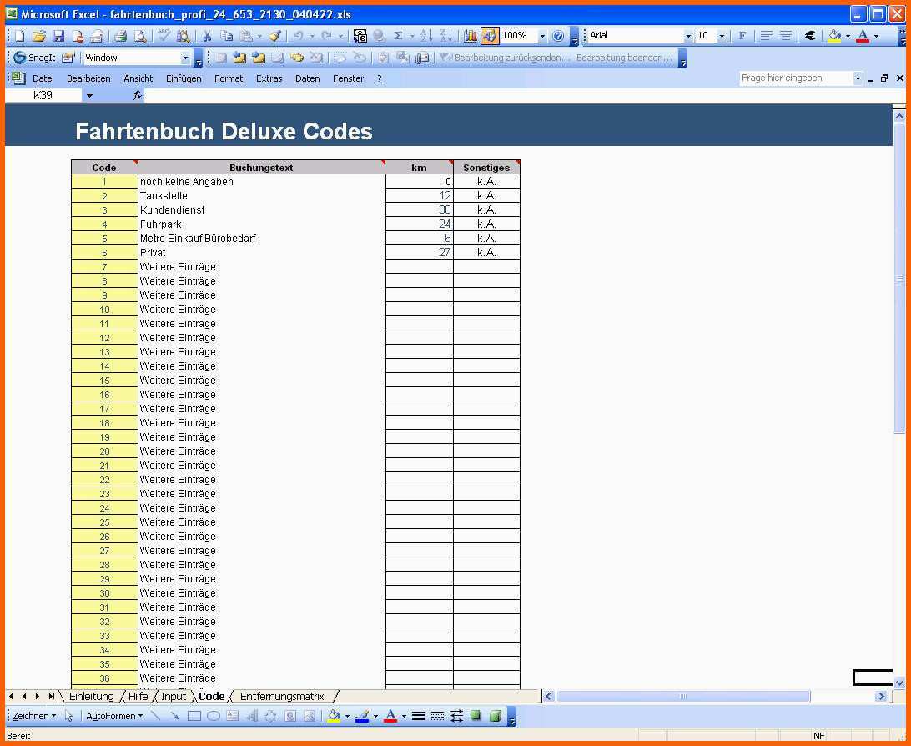Toggle center text alignment
The height and width of the screenshot is (746, 911).
point(785,36)
